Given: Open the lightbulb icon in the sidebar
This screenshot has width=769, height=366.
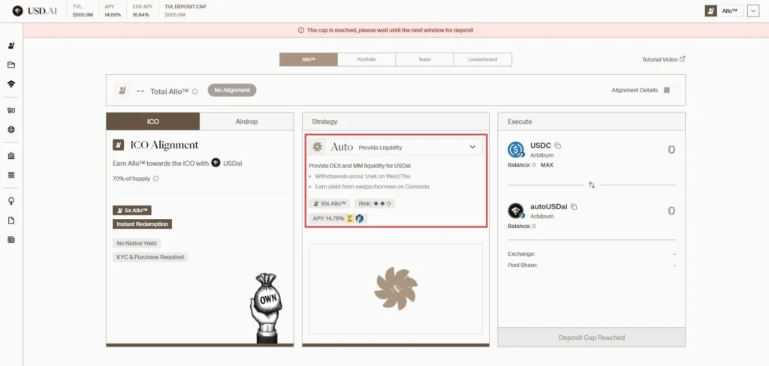Looking at the screenshot, I should click(x=11, y=201).
